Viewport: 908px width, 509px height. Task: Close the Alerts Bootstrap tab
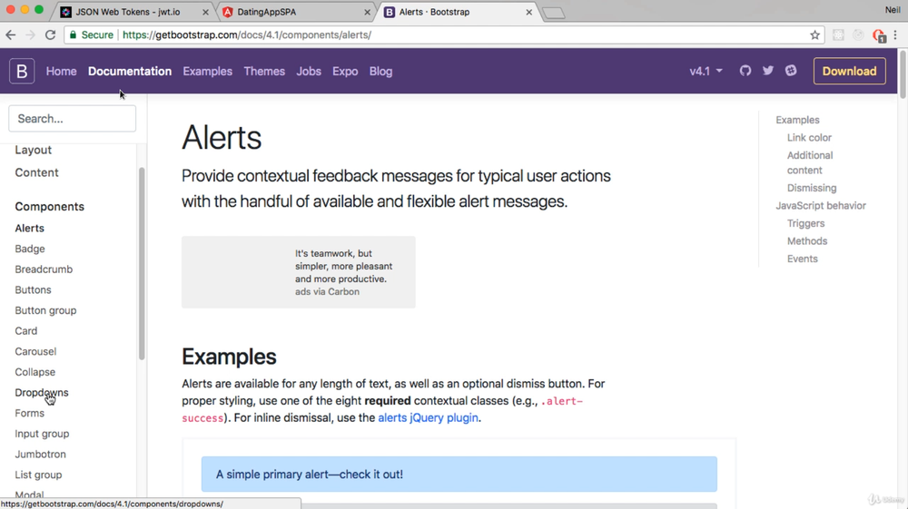tap(528, 12)
